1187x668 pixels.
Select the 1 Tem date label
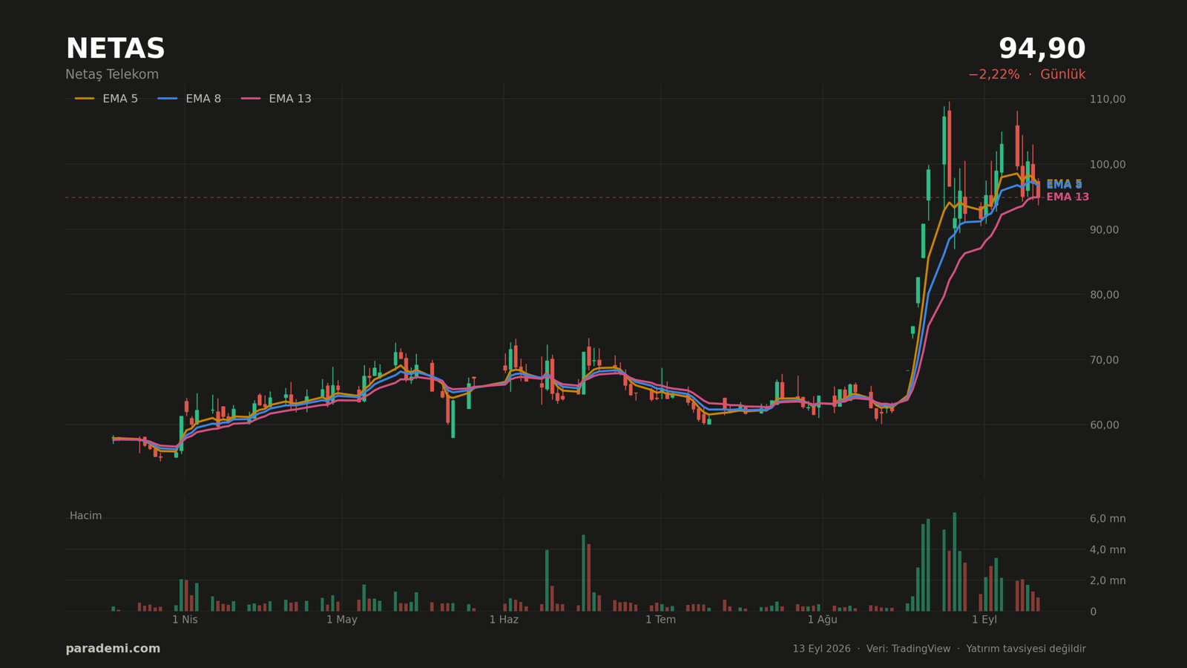pyautogui.click(x=660, y=620)
